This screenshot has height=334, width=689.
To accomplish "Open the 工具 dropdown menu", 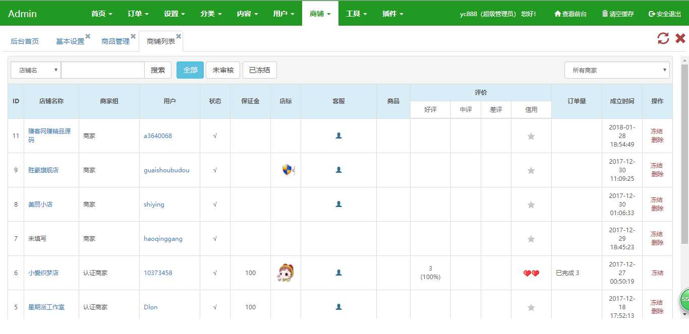I will pyautogui.click(x=357, y=14).
